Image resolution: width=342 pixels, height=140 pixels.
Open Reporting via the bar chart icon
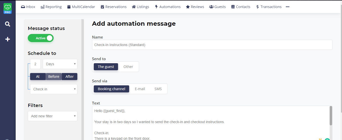tap(42, 7)
